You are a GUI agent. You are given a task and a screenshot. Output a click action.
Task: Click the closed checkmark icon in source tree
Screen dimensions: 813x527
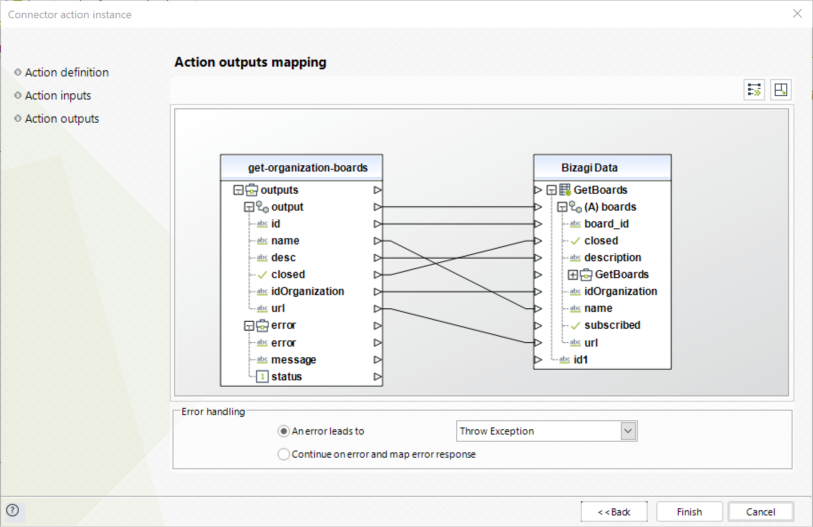(262, 275)
